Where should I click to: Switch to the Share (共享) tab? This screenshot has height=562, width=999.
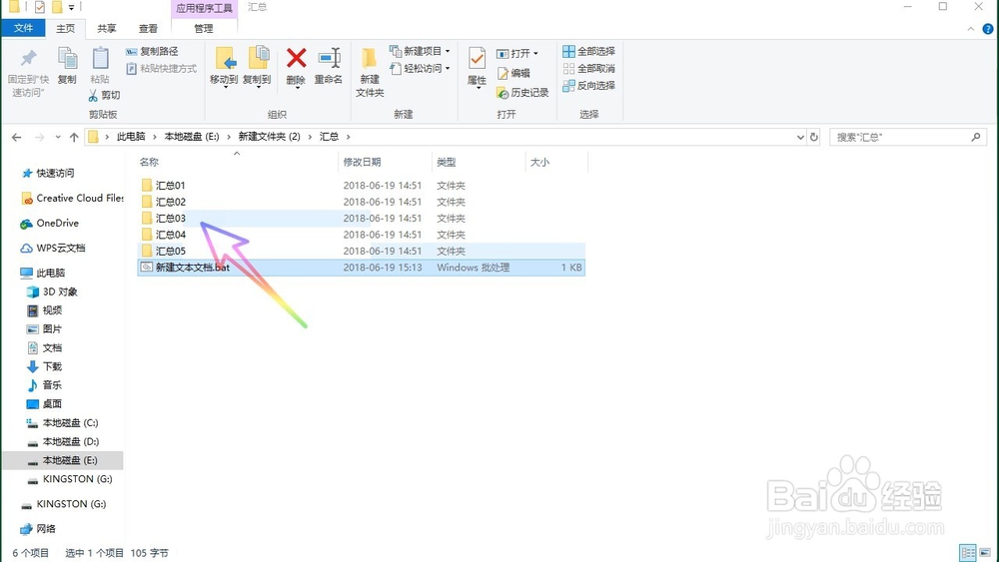pyautogui.click(x=107, y=28)
